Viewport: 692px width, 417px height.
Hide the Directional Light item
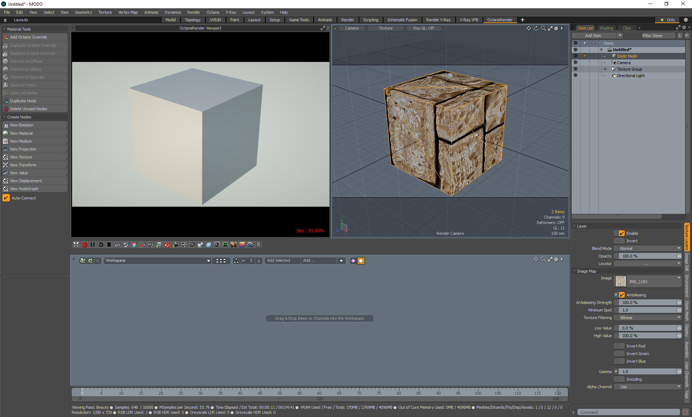coord(575,76)
